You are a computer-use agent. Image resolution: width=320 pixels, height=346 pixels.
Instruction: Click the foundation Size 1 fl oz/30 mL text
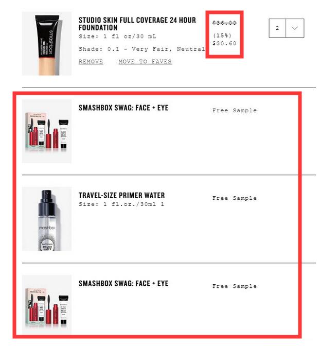117,37
